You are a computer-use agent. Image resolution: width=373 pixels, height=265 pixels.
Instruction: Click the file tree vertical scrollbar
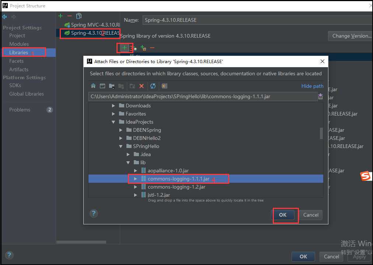click(x=321, y=134)
